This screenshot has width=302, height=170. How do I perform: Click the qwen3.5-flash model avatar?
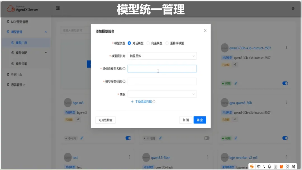point(146,157)
